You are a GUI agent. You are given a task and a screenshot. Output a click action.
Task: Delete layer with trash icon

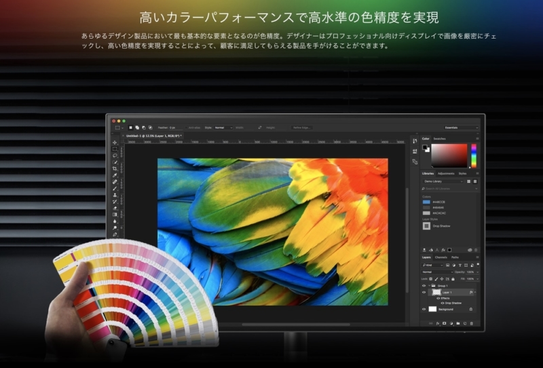click(471, 324)
